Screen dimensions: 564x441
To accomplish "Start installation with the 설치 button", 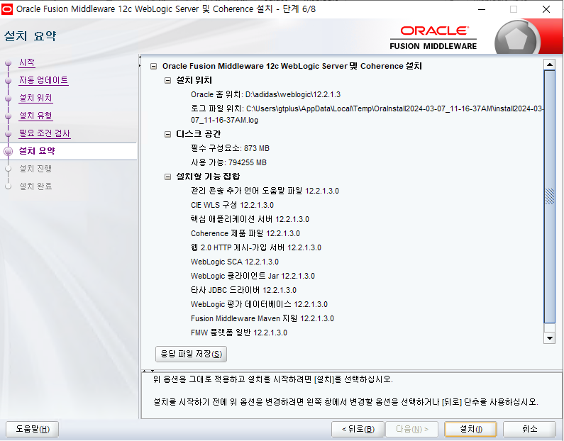I will click(x=471, y=429).
